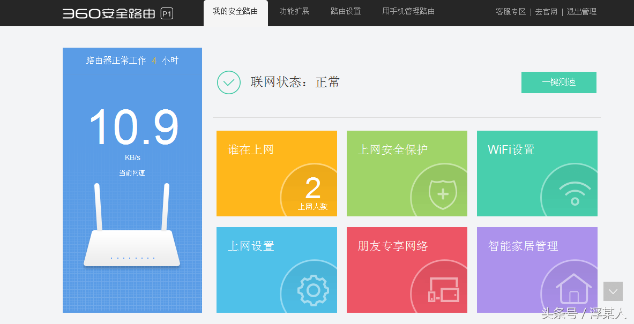
Task: Select the 用手机管理路由 tab
Action: [408, 11]
